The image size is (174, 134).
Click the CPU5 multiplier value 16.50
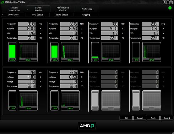(x=69, y=77)
